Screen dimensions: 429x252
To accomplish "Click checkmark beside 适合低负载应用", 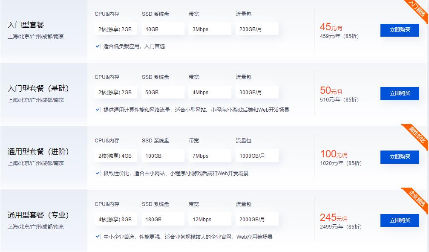I will (x=98, y=46).
